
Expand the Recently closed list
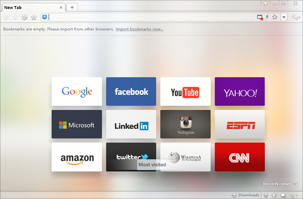pyautogui.click(x=279, y=184)
